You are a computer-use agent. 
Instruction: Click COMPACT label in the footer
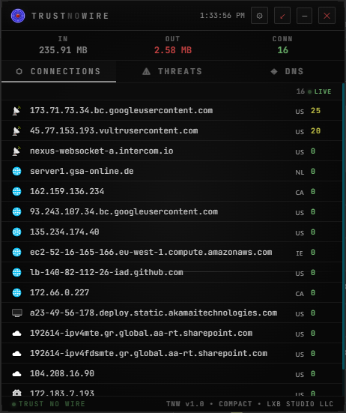pos(235,404)
